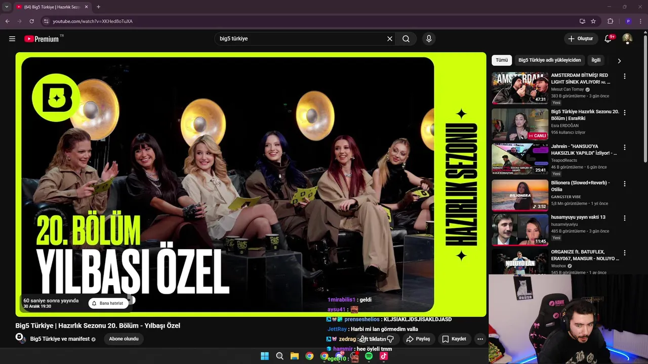
Task: Visit GANGSTER VIBE channel
Action: point(566,197)
